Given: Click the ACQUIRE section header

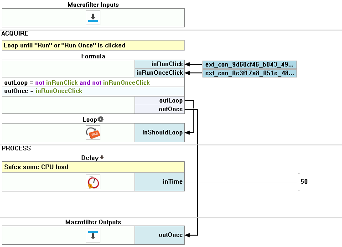Looking at the screenshot, I should pyautogui.click(x=15, y=34).
